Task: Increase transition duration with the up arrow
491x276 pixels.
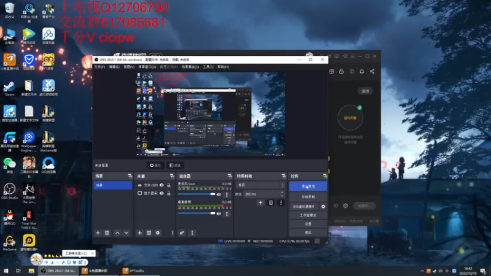Action: pyautogui.click(x=282, y=193)
